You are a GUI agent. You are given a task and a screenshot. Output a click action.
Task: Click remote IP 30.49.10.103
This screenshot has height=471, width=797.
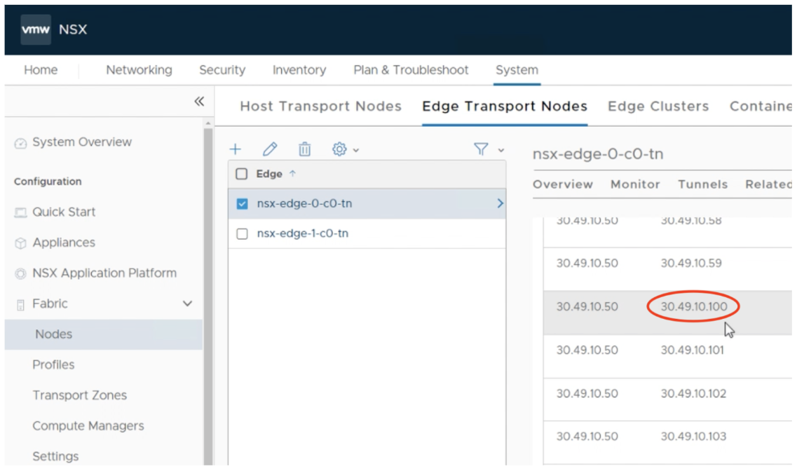tap(693, 437)
